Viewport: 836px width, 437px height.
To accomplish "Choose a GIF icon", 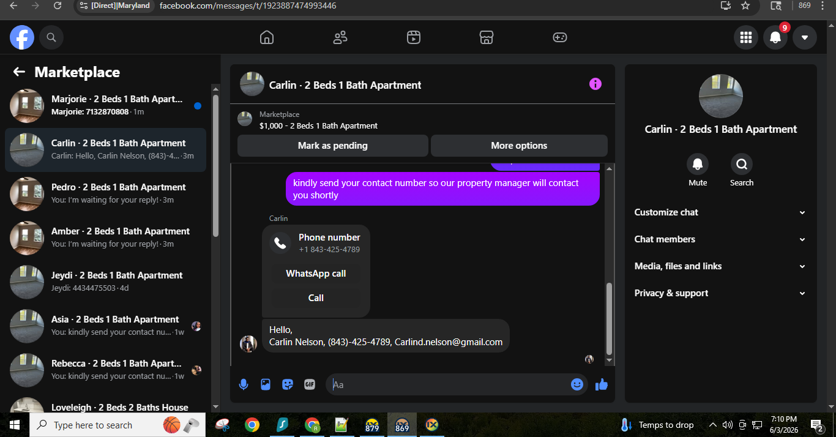I will pyautogui.click(x=310, y=384).
